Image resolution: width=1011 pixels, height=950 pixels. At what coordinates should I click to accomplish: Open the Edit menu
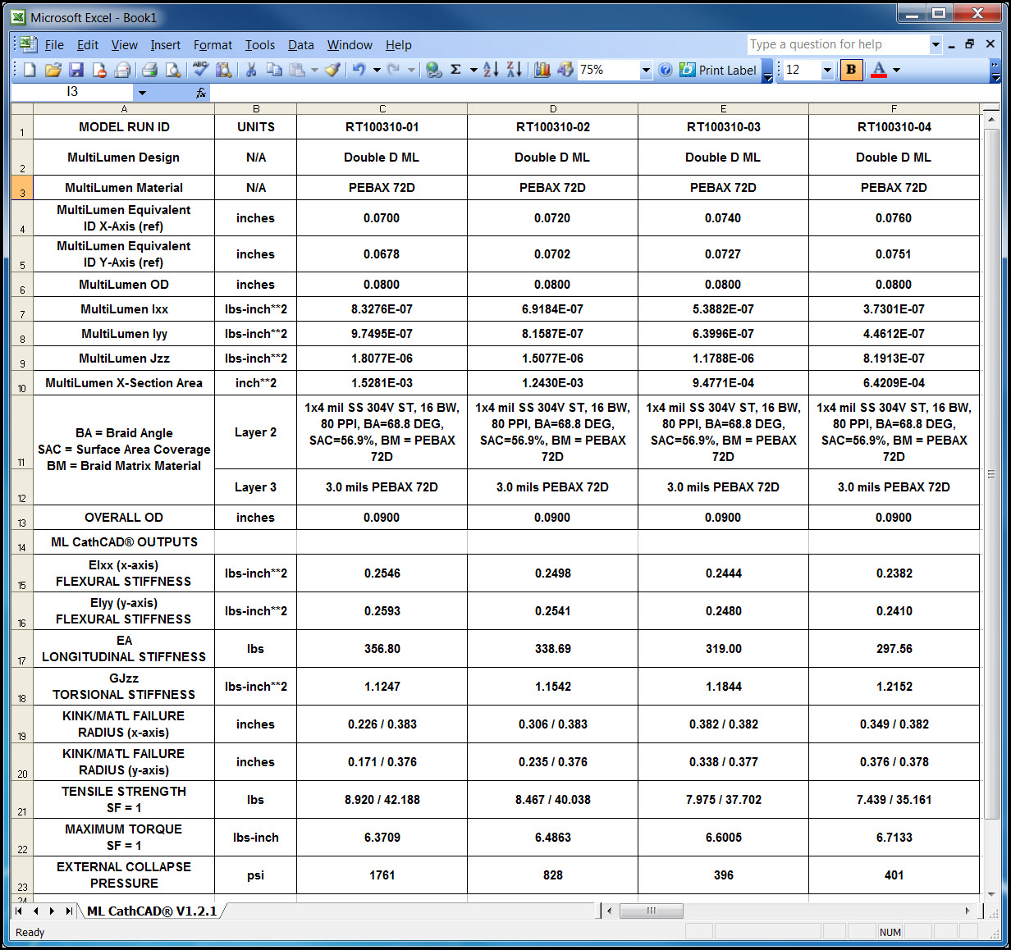[88, 45]
